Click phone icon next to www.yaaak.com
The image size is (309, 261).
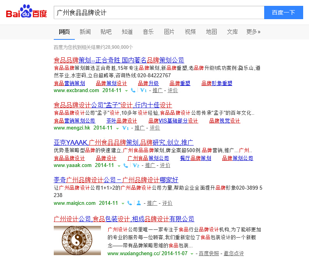[126, 165]
